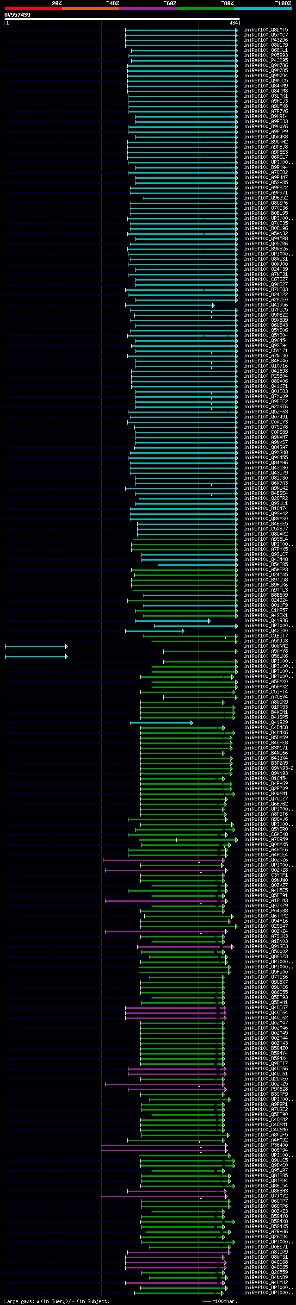Select the UniRef100_Q9VN93-2 label
Screen dimensions: 296x1305
(268, 768)
